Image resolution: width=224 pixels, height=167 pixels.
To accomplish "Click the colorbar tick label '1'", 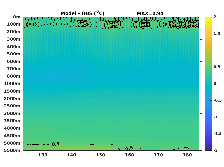I will (x=215, y=50).
